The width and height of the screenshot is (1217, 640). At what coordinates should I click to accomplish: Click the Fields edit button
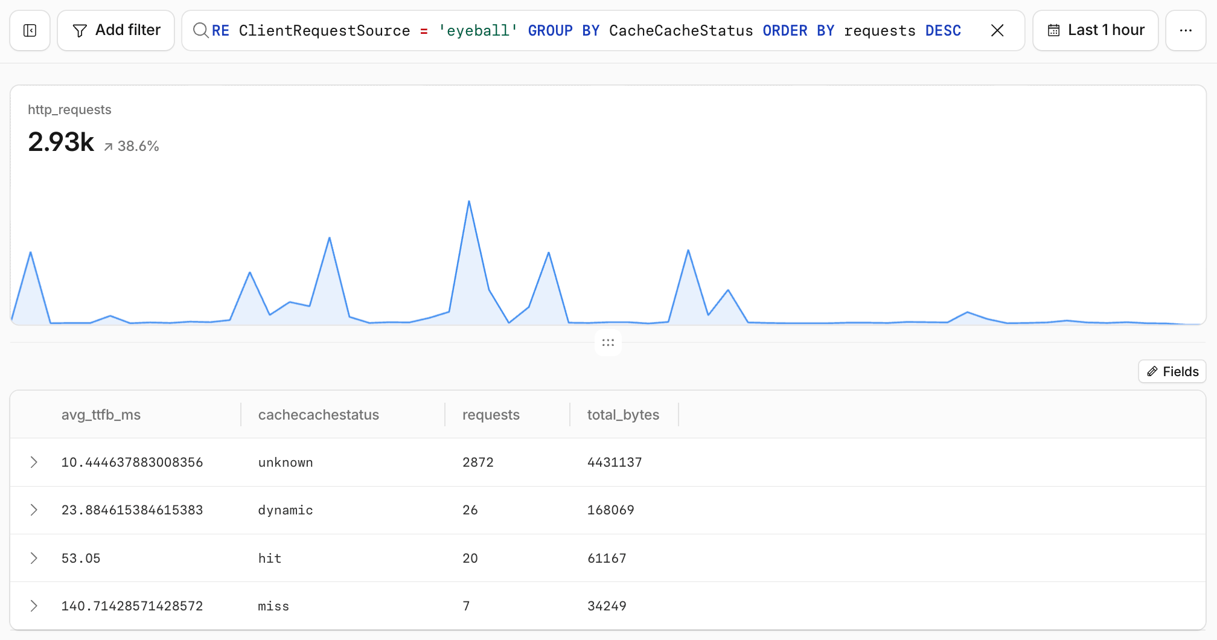click(x=1172, y=371)
